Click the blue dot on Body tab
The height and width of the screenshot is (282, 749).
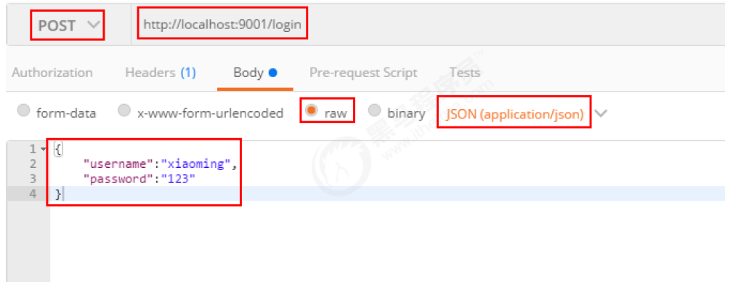[272, 73]
